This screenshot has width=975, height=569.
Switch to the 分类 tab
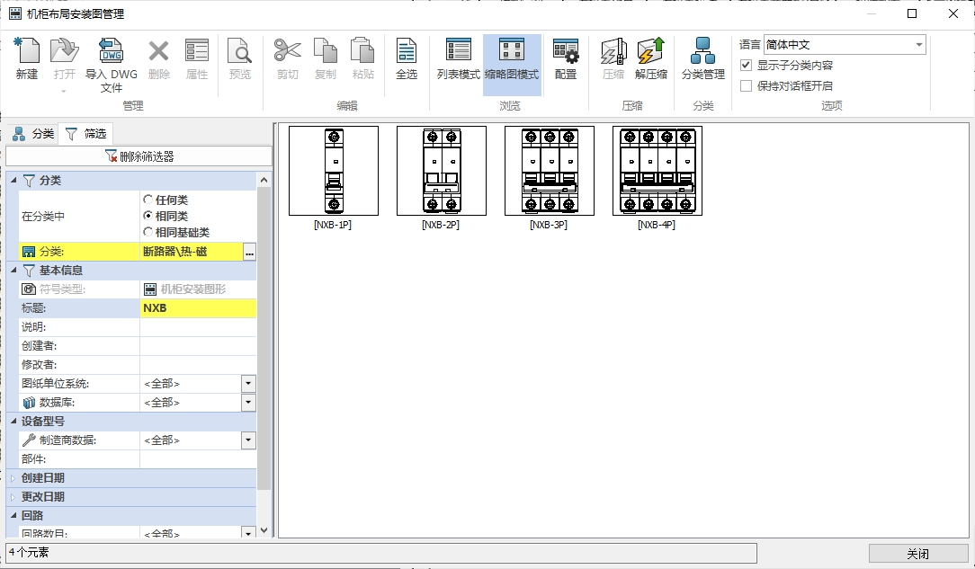(x=33, y=134)
